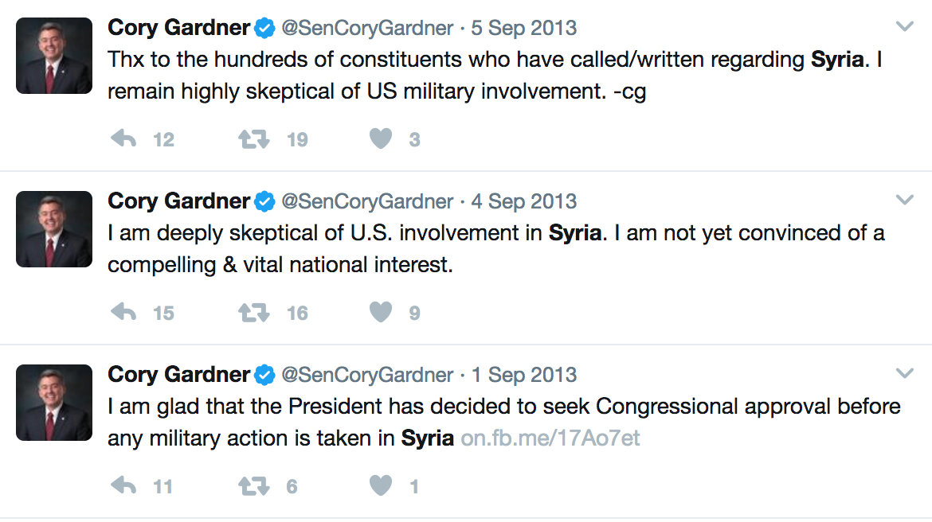Reply to the 1 Sep 2013 tweet
The height and width of the screenshot is (522, 932).
coord(123,487)
